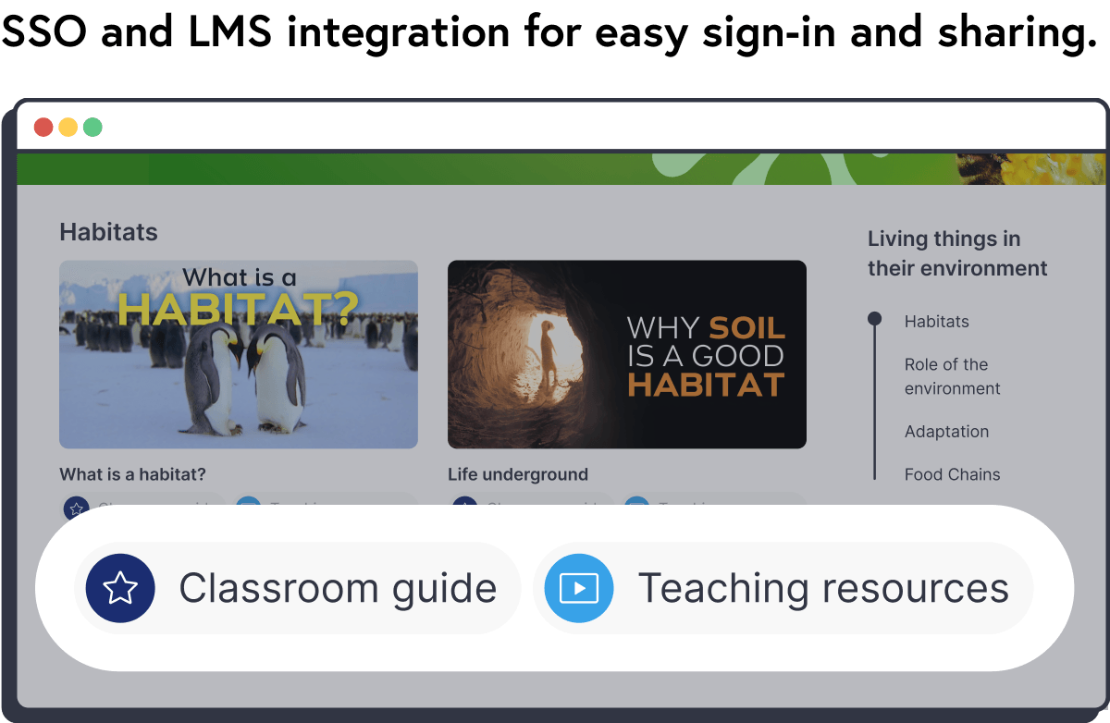Click the small star icon under What is a habitat?
Image resolution: width=1110 pixels, height=723 pixels.
(76, 507)
